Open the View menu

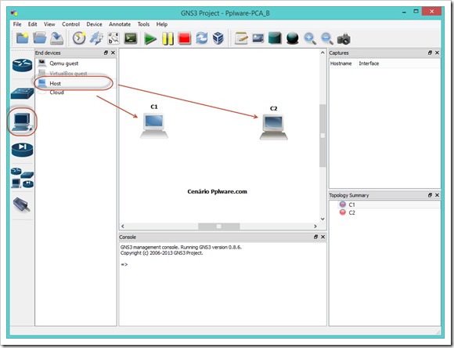point(49,24)
